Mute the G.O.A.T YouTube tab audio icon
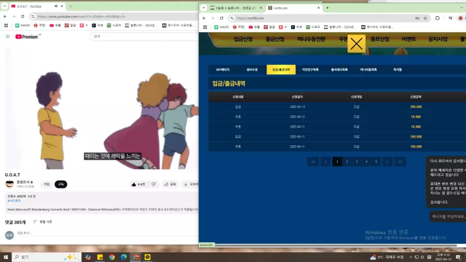 click(x=56, y=6)
